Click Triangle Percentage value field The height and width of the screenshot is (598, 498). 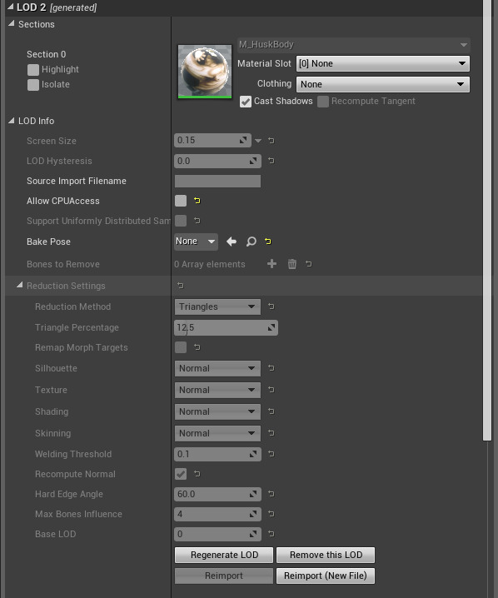[x=227, y=327]
